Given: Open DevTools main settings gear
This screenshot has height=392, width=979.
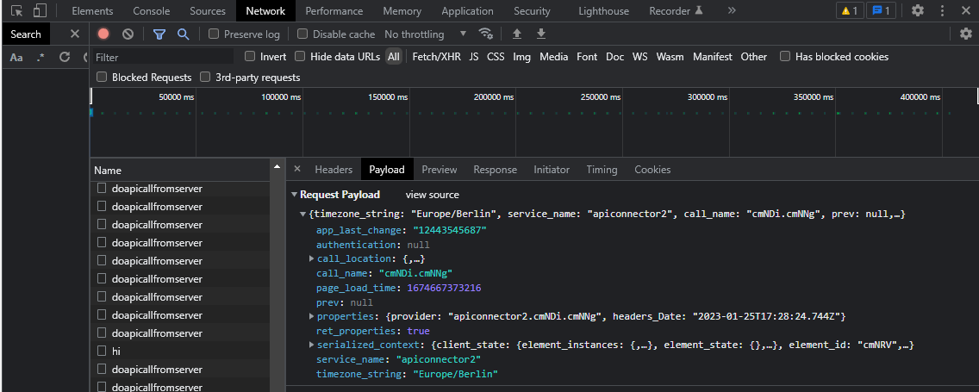Looking at the screenshot, I should [x=917, y=10].
